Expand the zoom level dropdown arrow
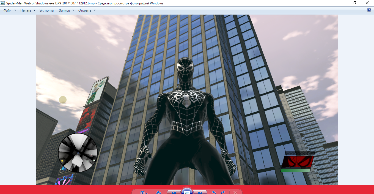 click(147, 193)
